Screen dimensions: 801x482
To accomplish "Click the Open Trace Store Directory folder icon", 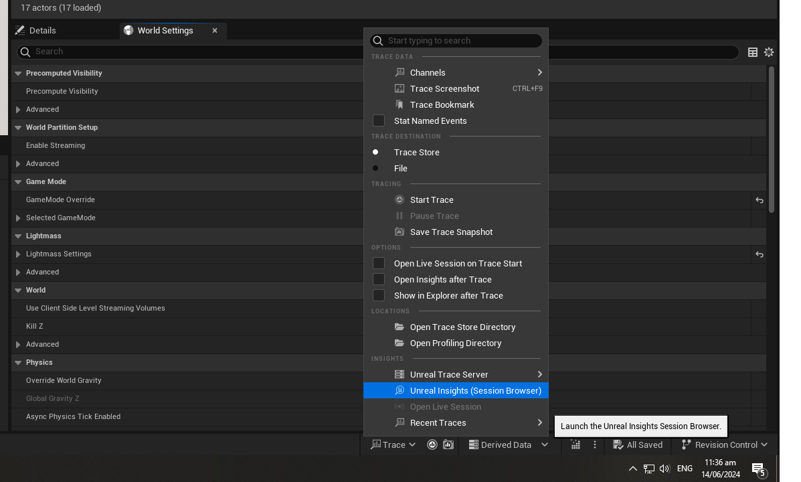I will point(399,327).
